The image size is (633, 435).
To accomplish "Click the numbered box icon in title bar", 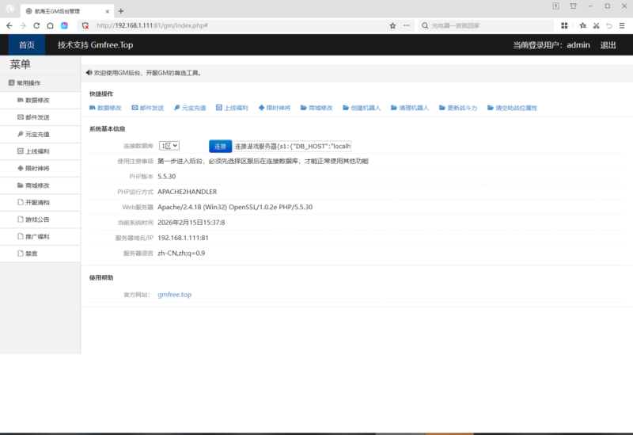I will click(556, 6).
